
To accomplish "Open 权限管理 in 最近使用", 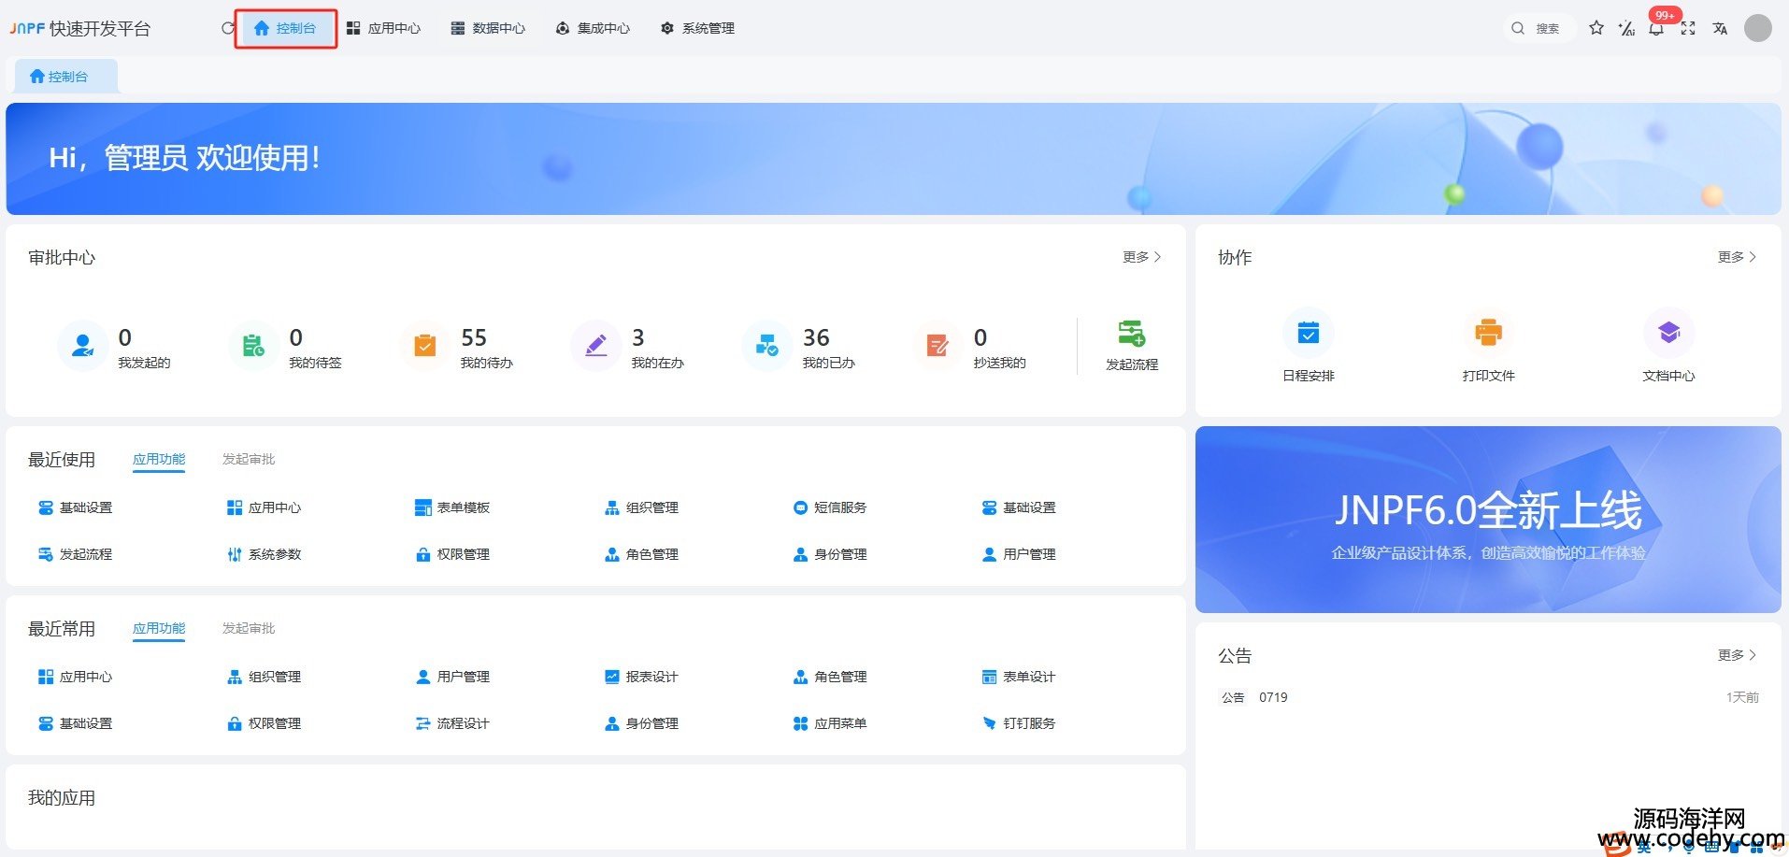I will (x=452, y=554).
